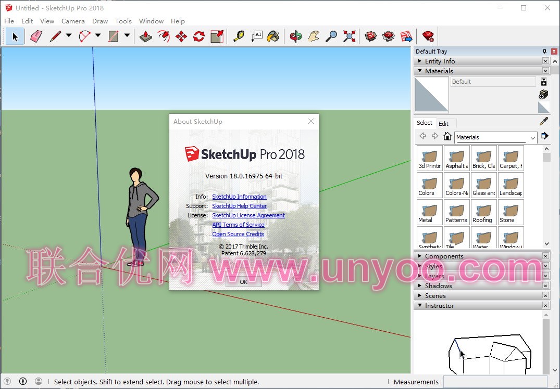Expand the Shadows panel
The height and width of the screenshot is (389, 560).
420,286
